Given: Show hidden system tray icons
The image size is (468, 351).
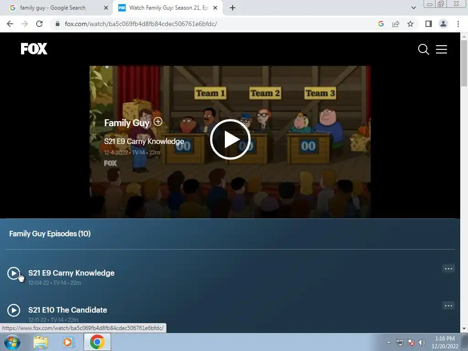Looking at the screenshot, I should coord(388,342).
